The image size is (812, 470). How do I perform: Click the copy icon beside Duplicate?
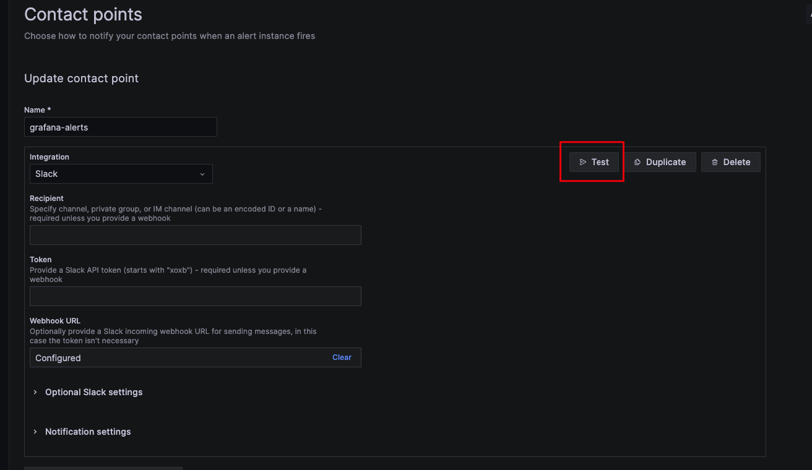pos(637,162)
